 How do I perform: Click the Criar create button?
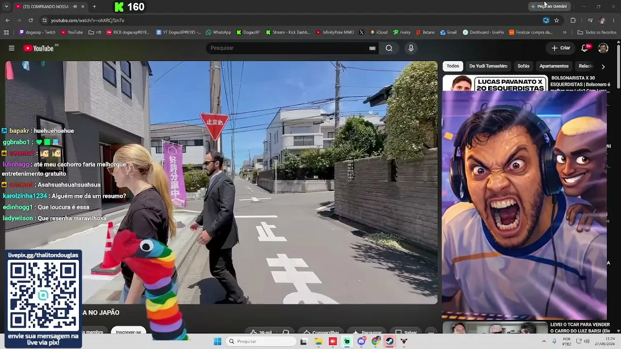click(561, 48)
